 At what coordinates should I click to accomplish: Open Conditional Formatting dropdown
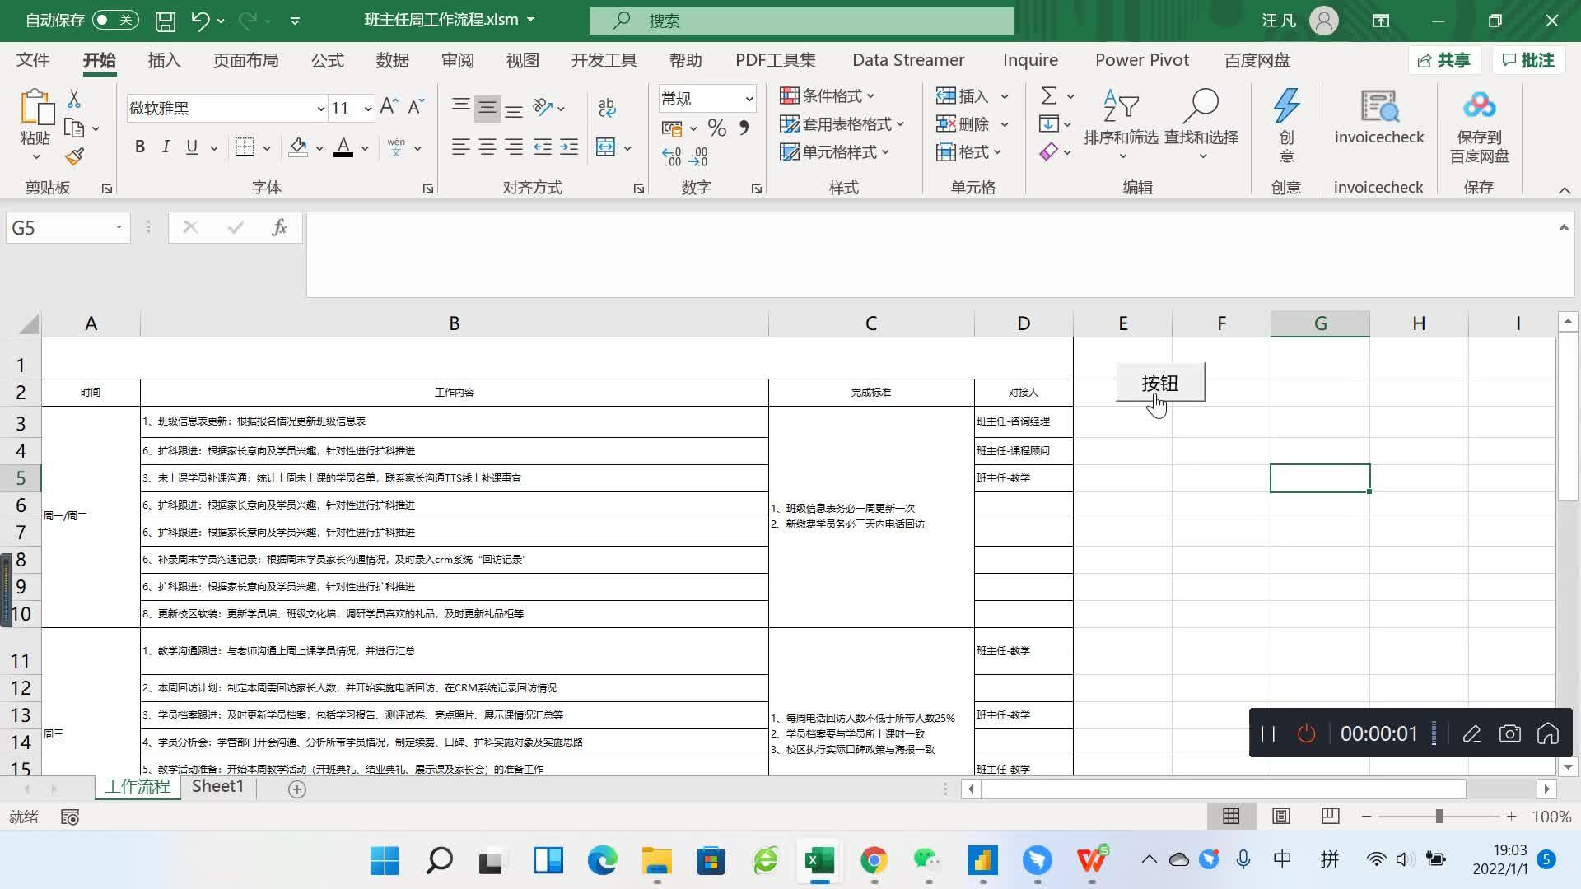(828, 96)
